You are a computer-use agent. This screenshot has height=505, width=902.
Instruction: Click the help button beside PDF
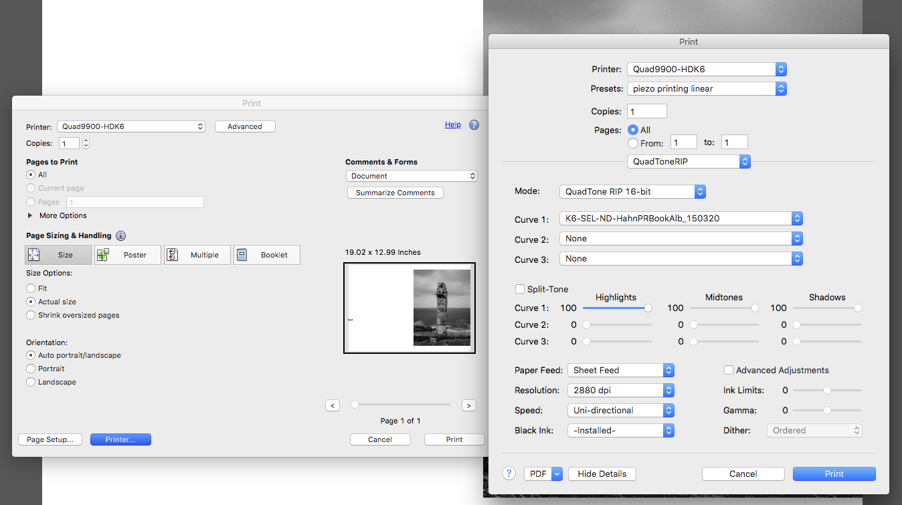pyautogui.click(x=509, y=474)
